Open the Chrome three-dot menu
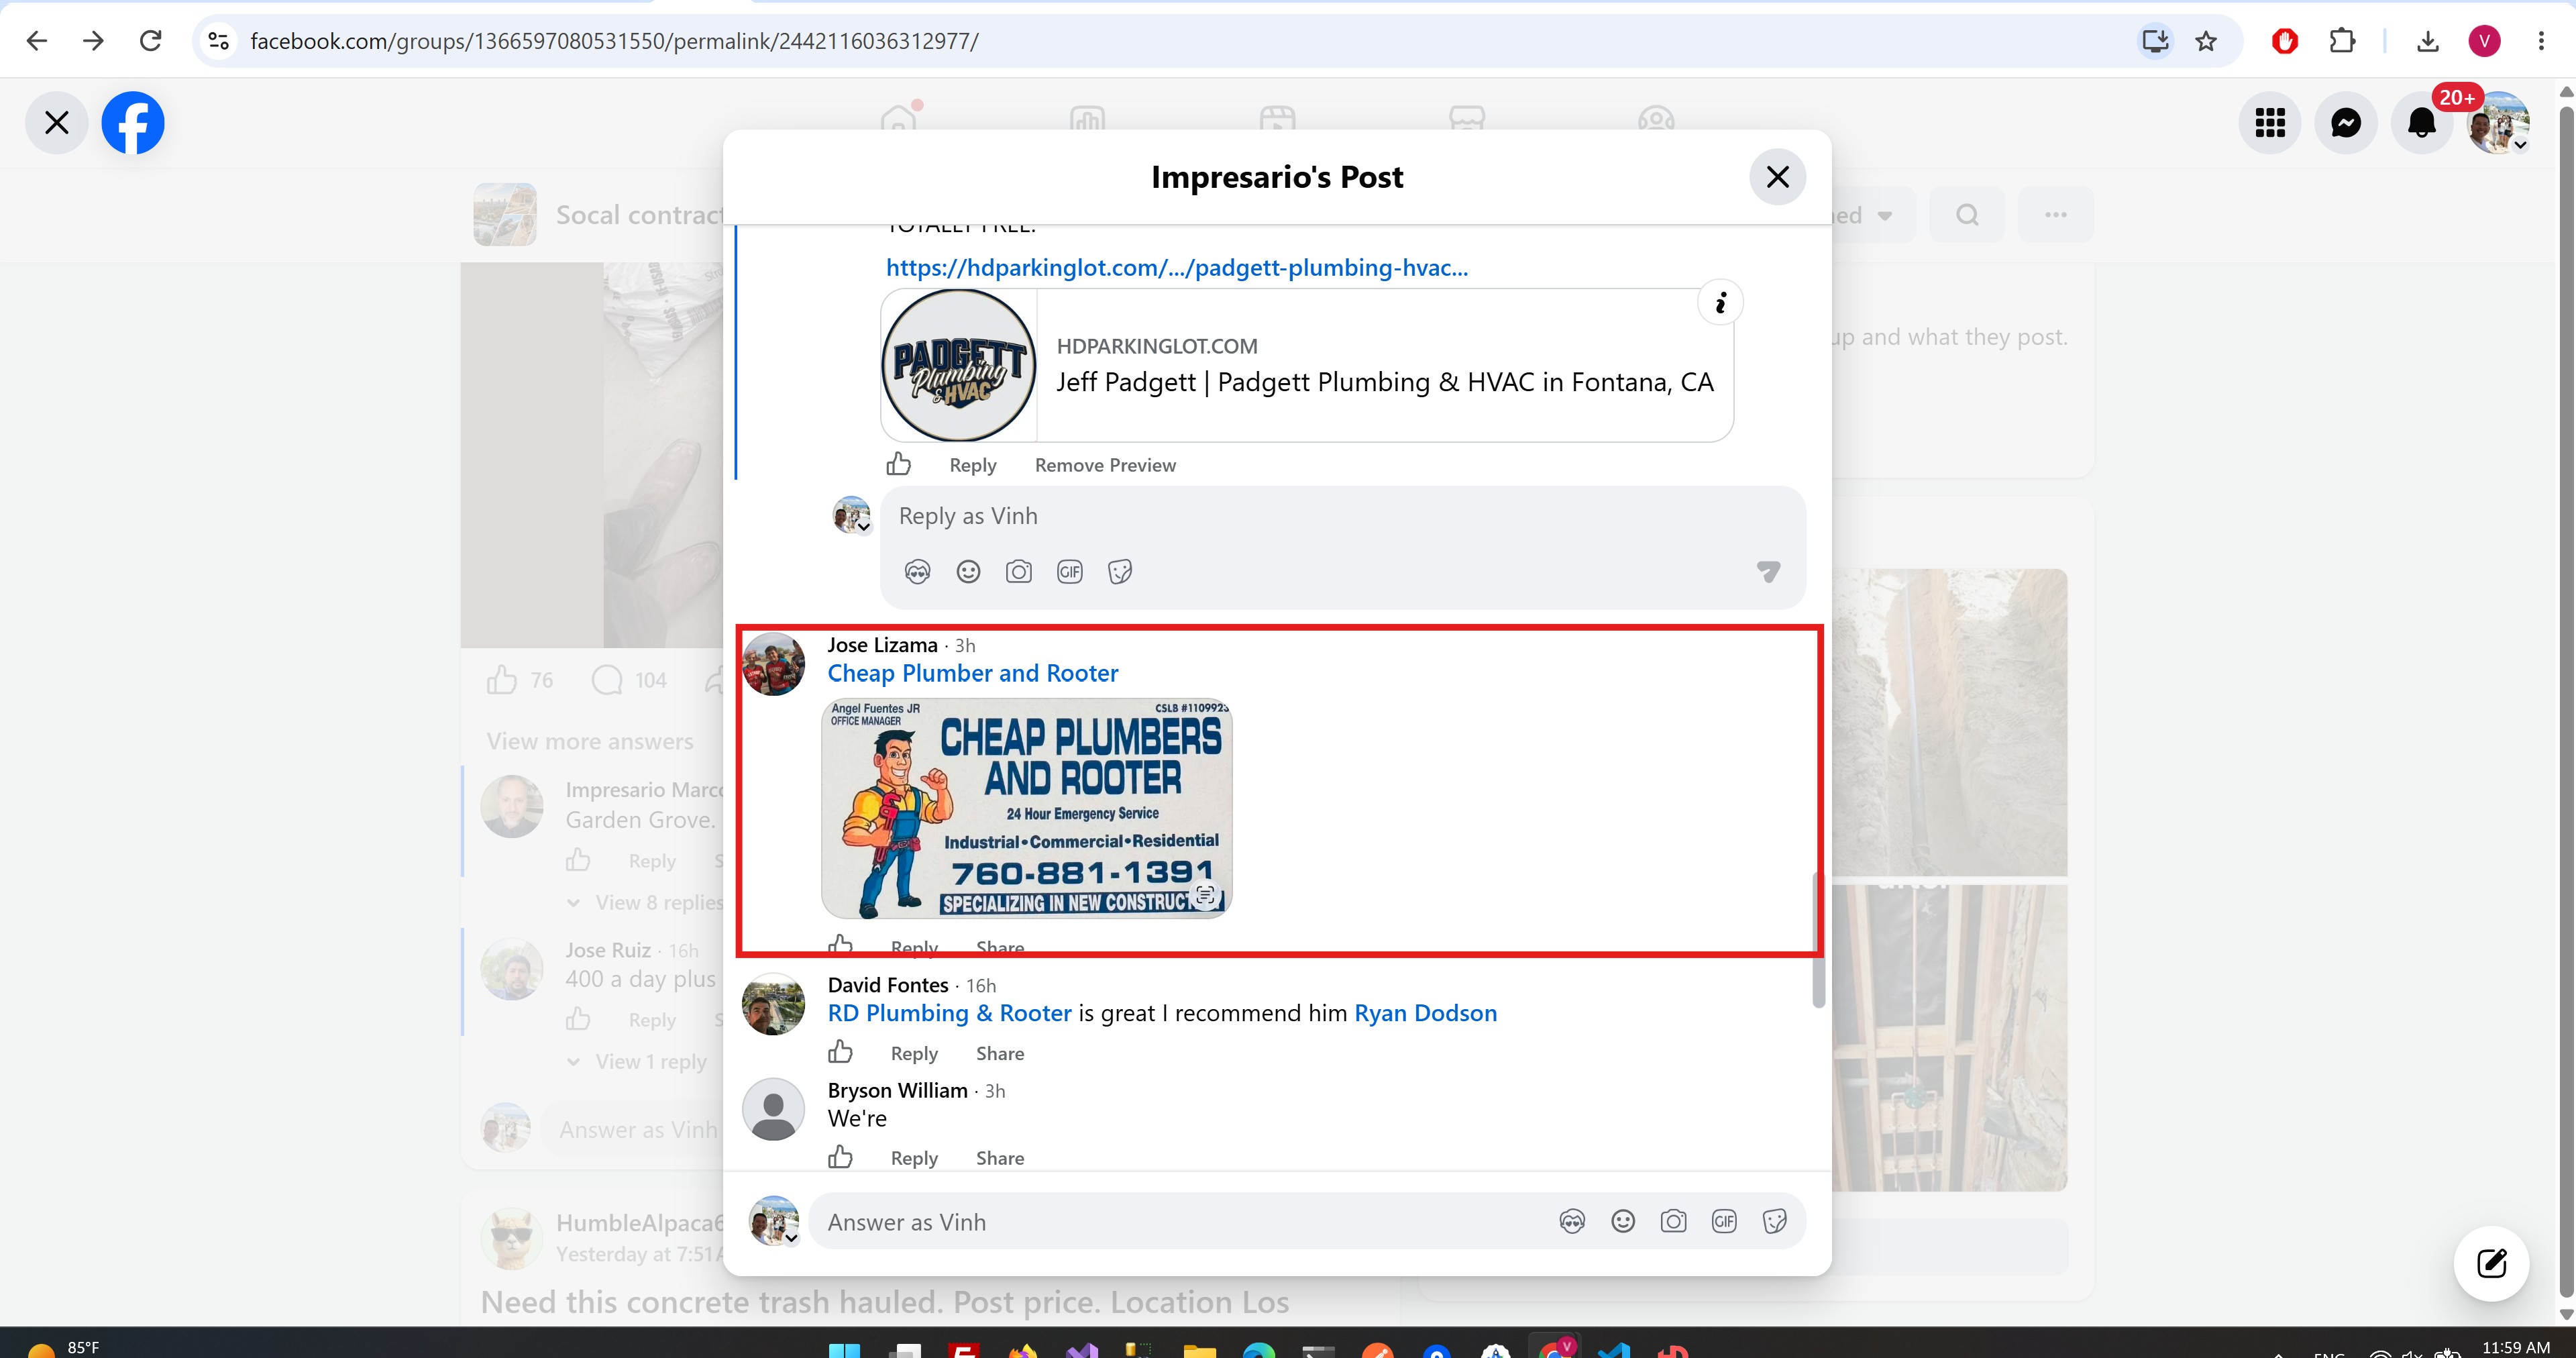 point(2541,41)
